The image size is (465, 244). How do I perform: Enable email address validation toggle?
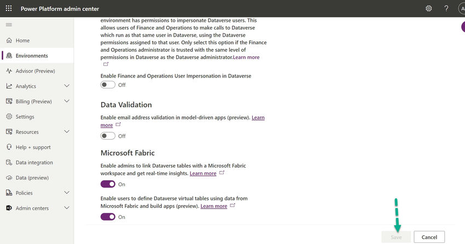(x=108, y=136)
